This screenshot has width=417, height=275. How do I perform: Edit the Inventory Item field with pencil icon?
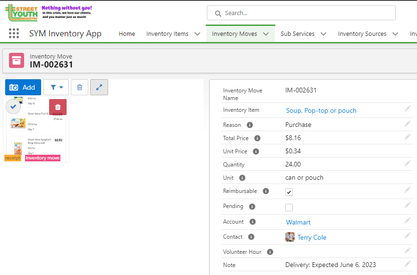click(408, 108)
